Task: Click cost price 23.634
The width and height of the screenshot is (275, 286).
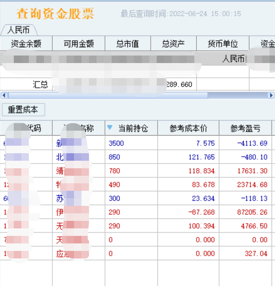Action: [204, 198]
